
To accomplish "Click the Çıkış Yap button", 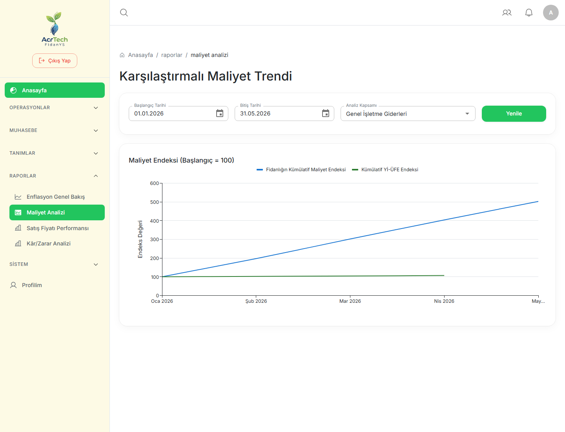I will coord(55,60).
